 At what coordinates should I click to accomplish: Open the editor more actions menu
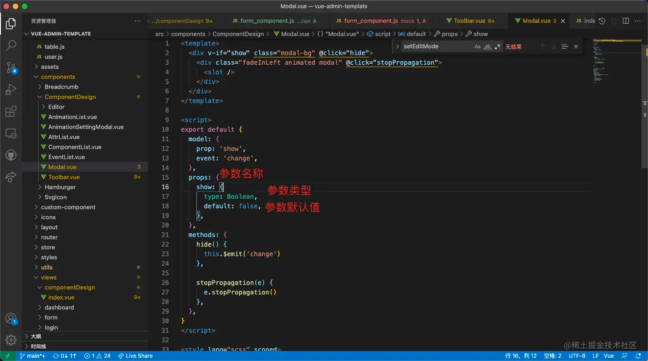[x=638, y=21]
